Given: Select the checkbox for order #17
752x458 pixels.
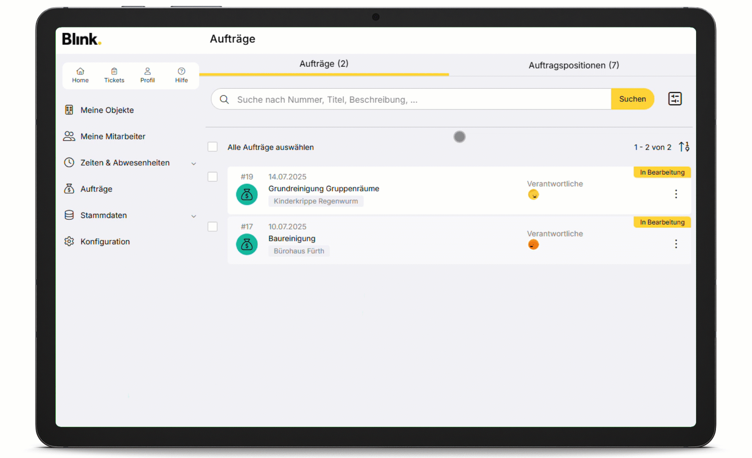Looking at the screenshot, I should coord(213,226).
